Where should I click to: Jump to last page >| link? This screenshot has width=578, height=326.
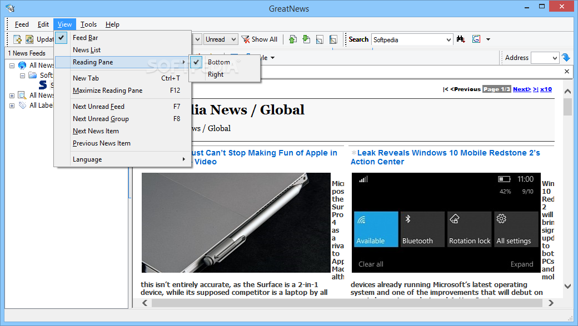point(535,89)
